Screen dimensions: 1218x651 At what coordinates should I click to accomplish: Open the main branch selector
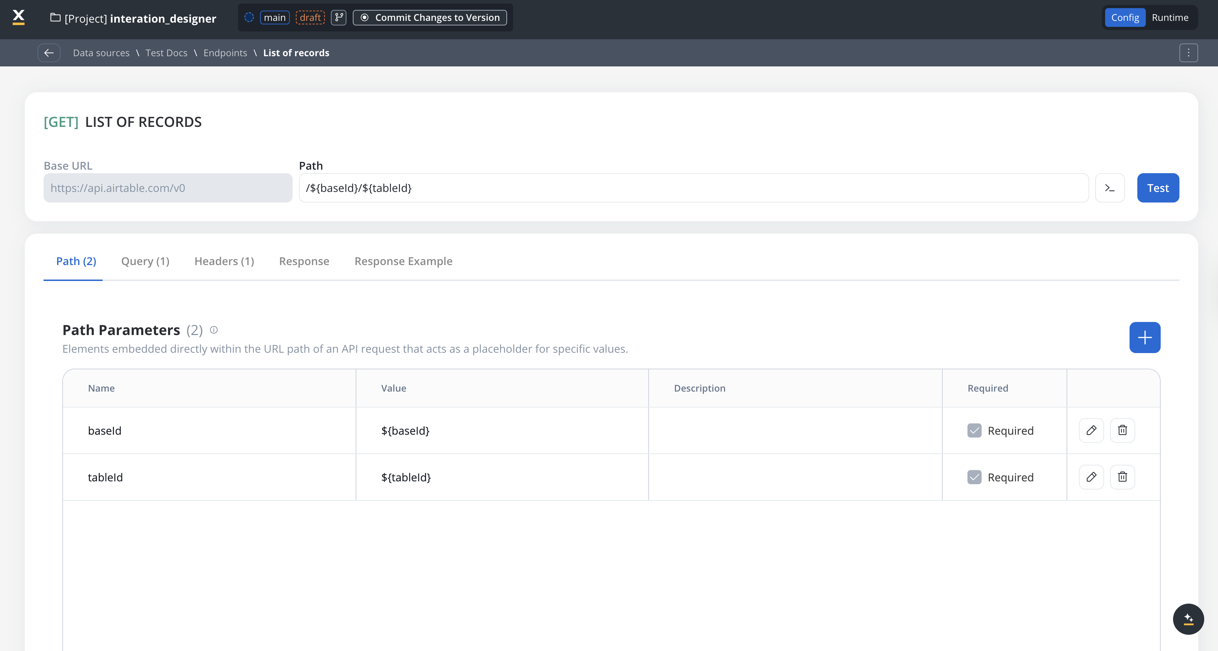274,17
